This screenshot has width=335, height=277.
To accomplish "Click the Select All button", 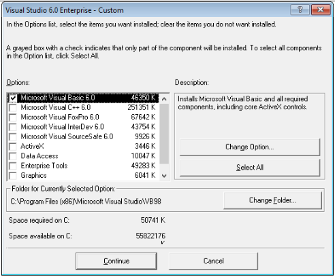I will point(250,168).
